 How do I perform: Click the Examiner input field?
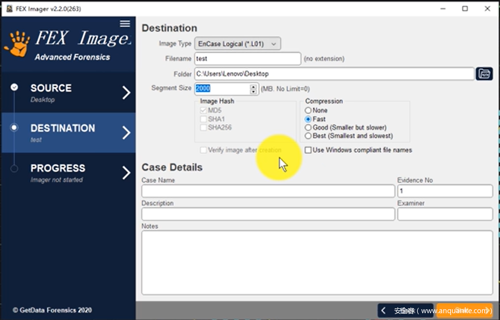tap(445, 214)
